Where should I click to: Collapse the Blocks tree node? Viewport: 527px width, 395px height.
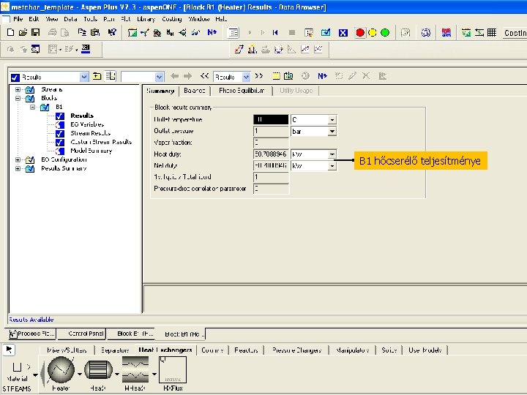tap(18, 98)
